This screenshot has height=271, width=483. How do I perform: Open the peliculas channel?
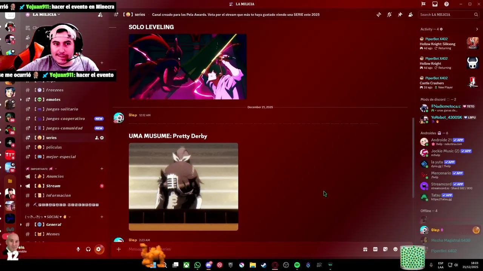coord(64,147)
